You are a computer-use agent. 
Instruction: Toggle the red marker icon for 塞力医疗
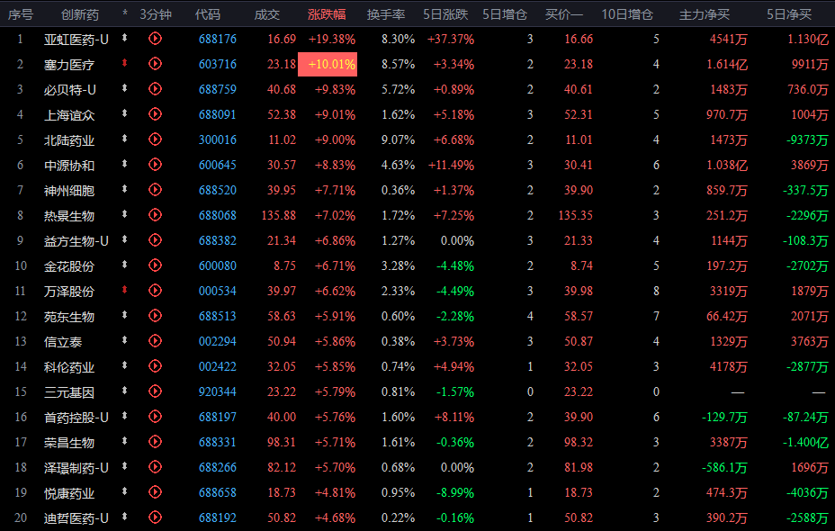point(125,64)
